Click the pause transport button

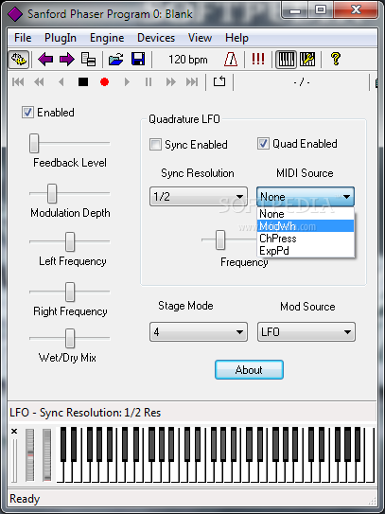click(149, 82)
